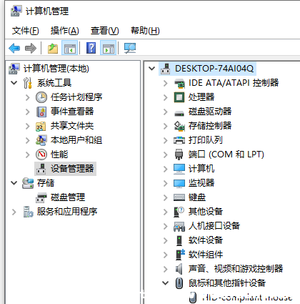The width and height of the screenshot is (300, 304).
Task: Click the Up one level folder icon
Action: (53, 48)
